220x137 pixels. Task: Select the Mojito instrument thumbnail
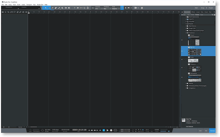click(193, 61)
